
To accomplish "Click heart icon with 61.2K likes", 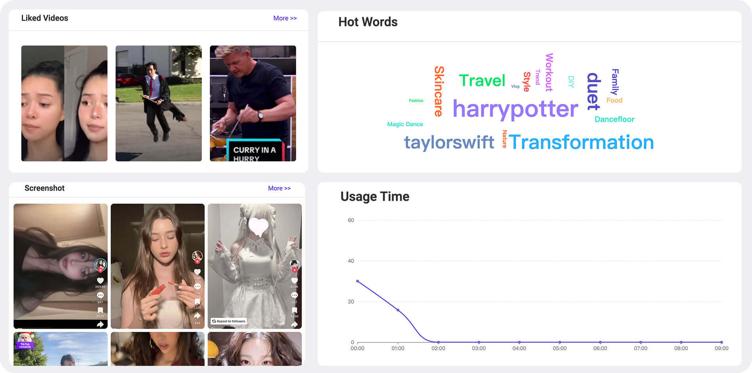I will coord(294,280).
